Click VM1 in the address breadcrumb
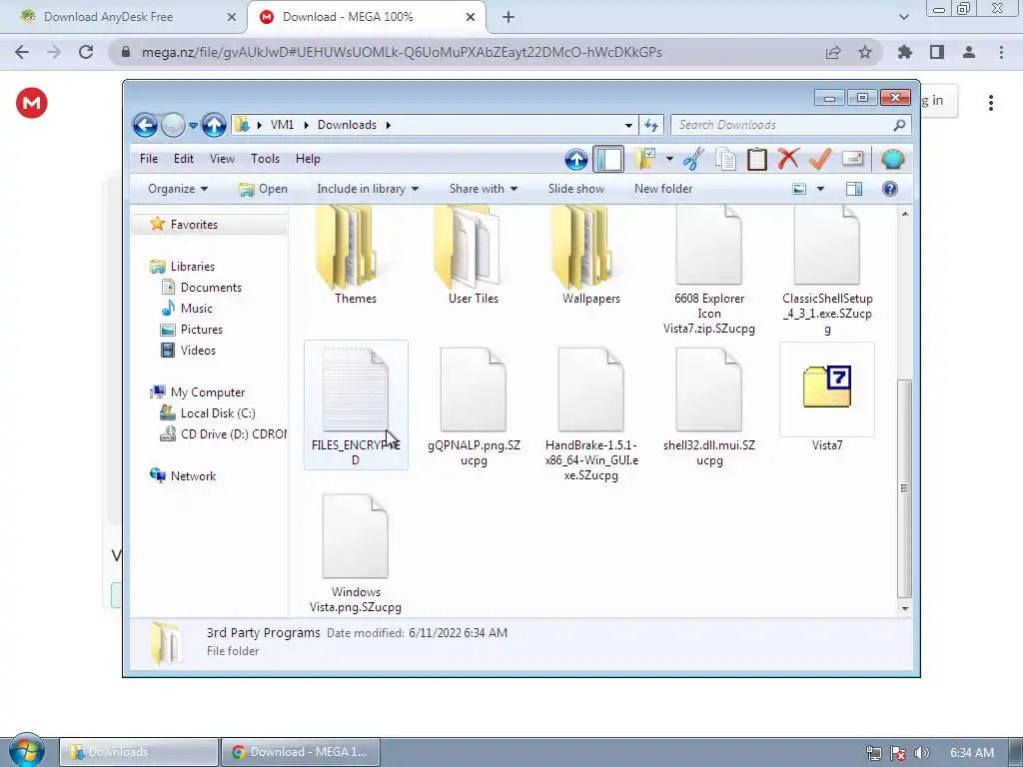The image size is (1023, 767). [282, 125]
